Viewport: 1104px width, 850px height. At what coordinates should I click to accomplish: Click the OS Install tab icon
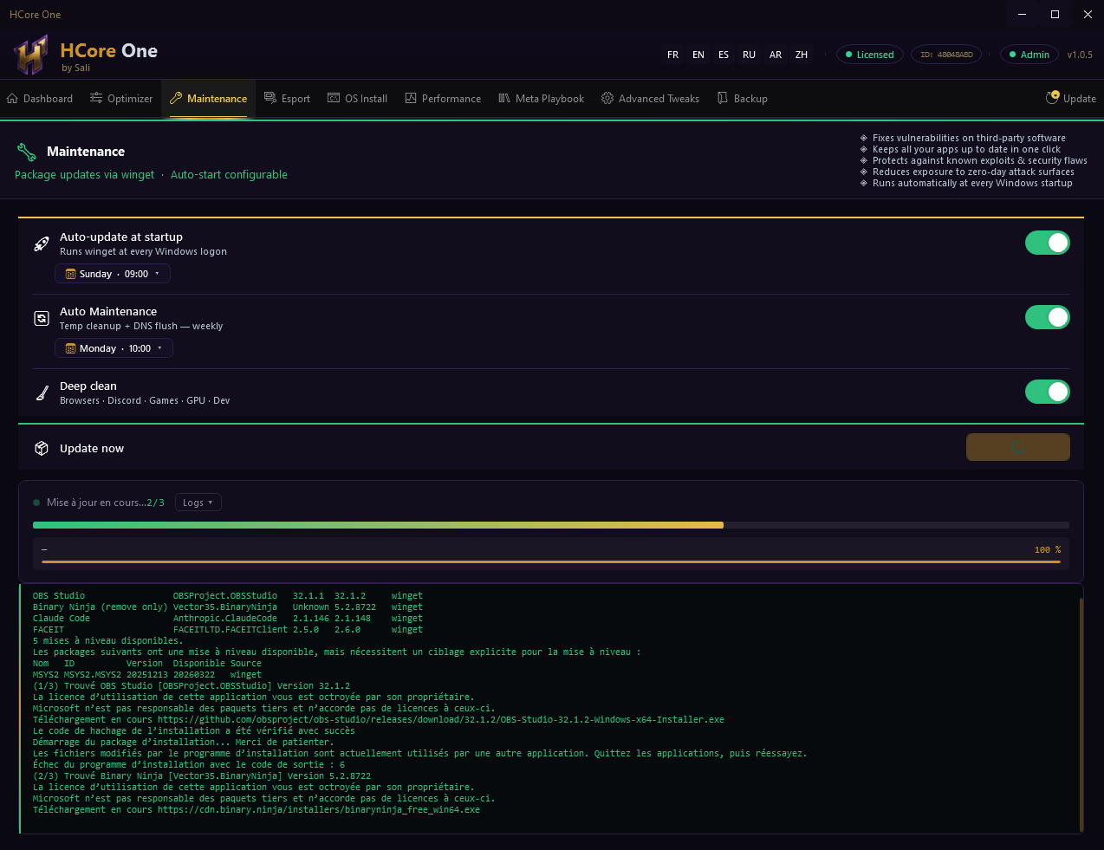334,98
